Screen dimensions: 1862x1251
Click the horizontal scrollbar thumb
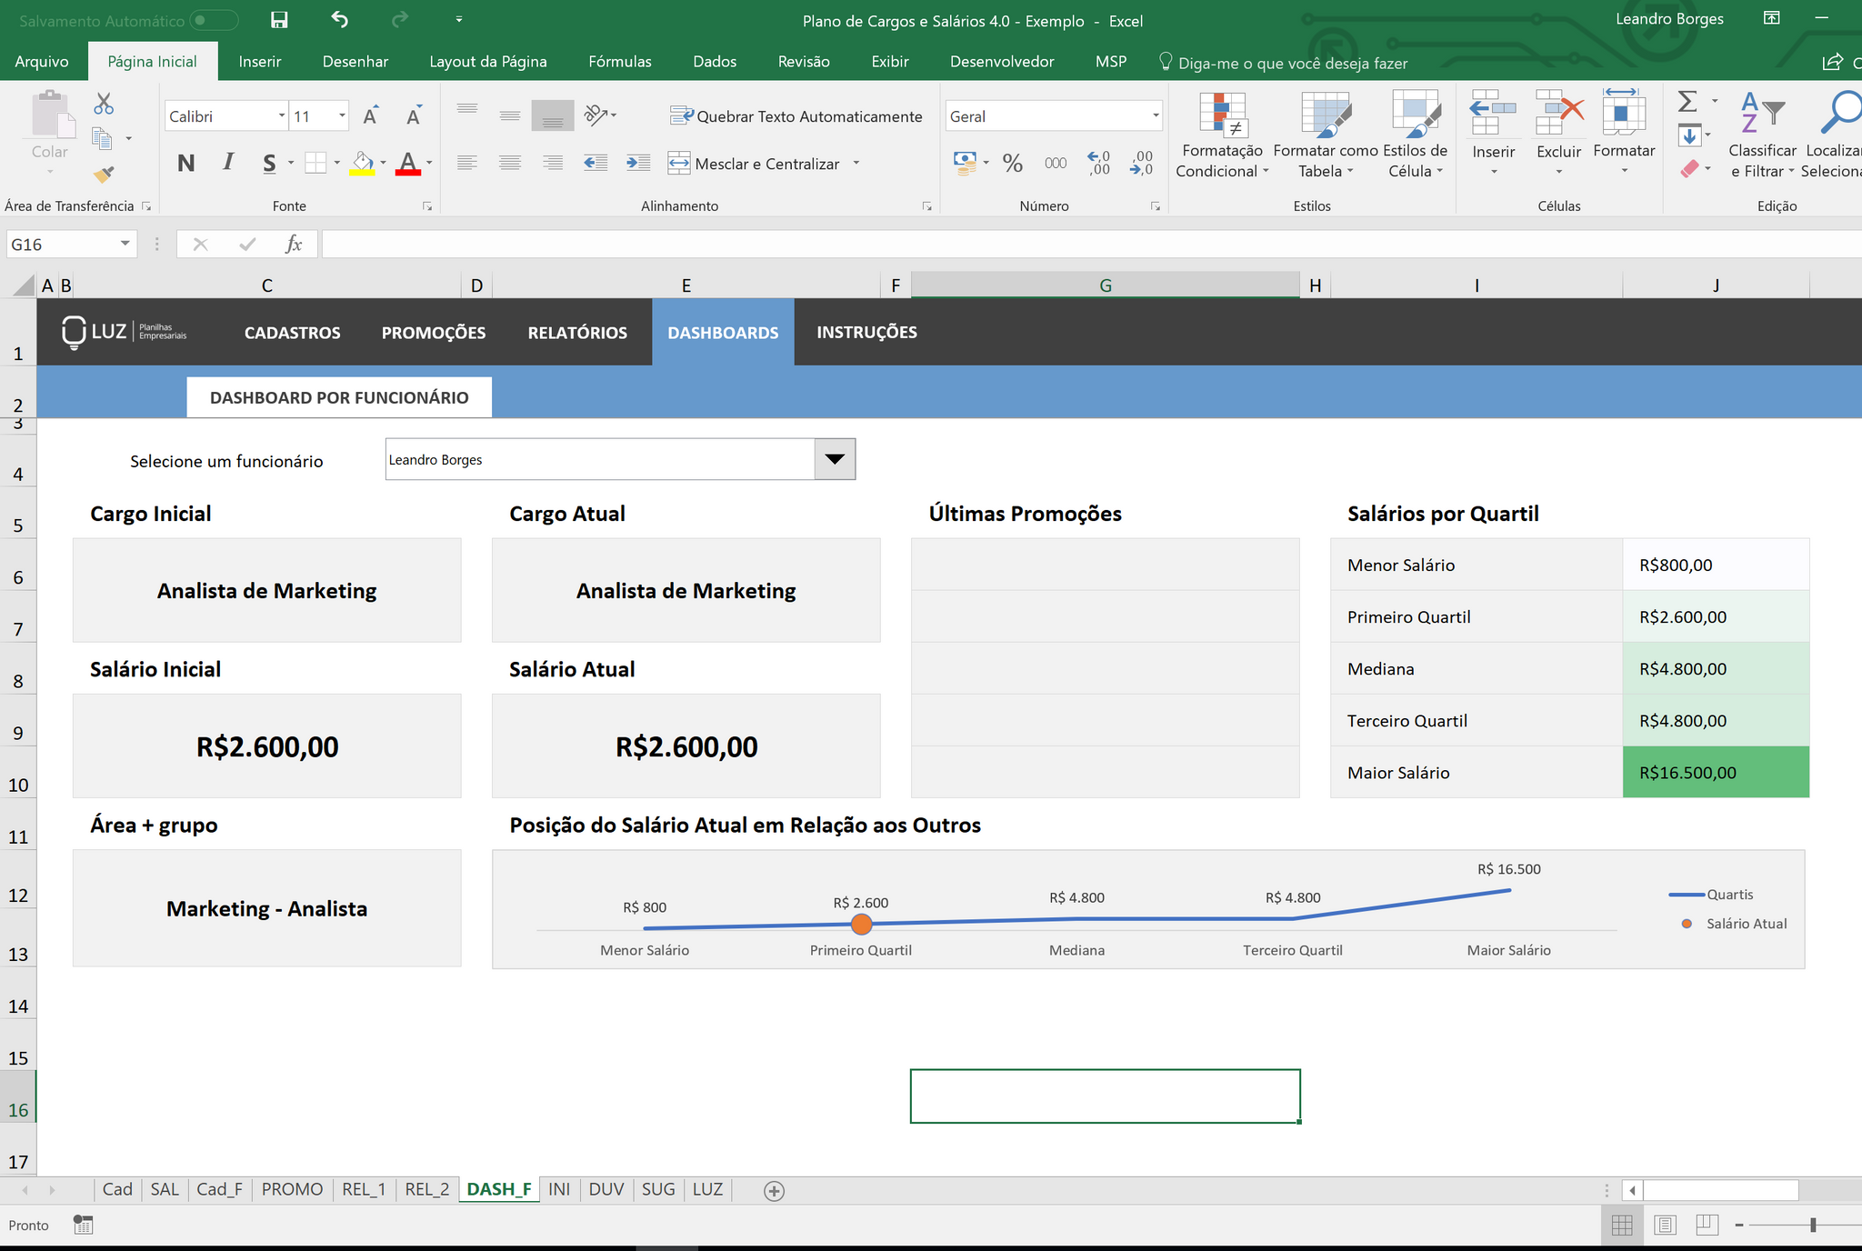[1720, 1190]
